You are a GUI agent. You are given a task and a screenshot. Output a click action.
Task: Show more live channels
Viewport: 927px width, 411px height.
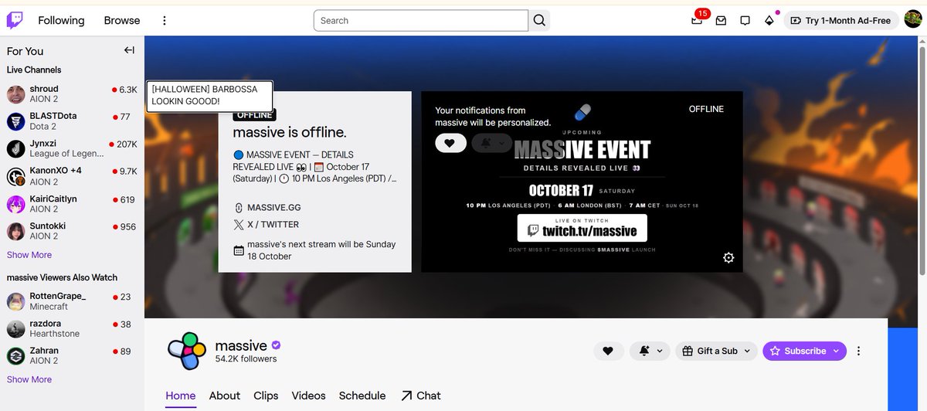tap(29, 255)
